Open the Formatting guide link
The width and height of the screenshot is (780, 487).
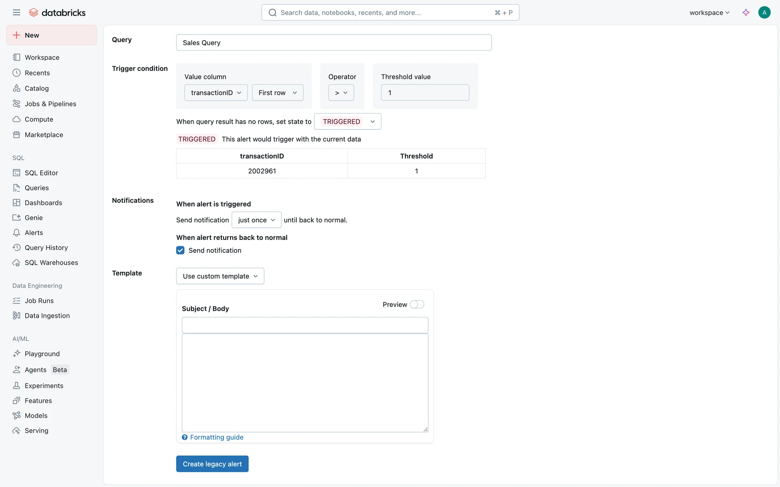[217, 437]
